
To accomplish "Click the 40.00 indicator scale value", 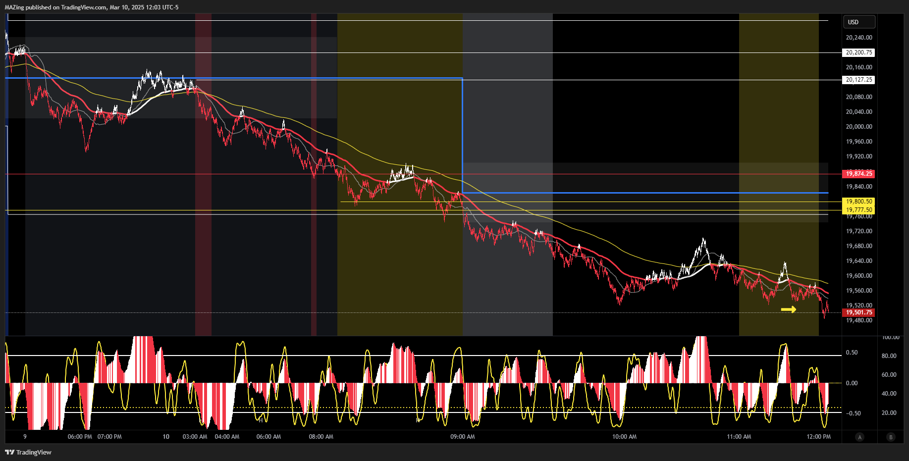I will pyautogui.click(x=889, y=394).
